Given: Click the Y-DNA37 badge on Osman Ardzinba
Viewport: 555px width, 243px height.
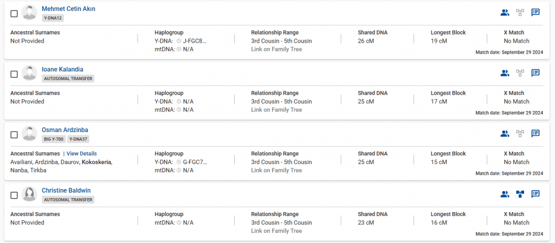Looking at the screenshot, I should pos(78,139).
